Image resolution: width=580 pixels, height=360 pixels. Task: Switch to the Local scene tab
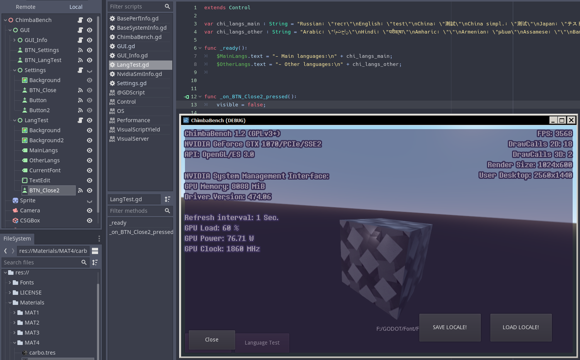(x=76, y=7)
